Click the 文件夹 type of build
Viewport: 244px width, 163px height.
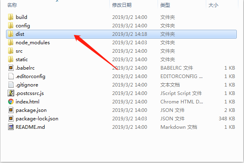click(x=168, y=17)
